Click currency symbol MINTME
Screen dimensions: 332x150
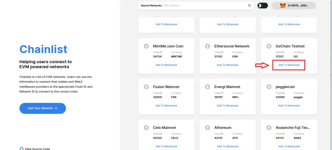[177, 56]
